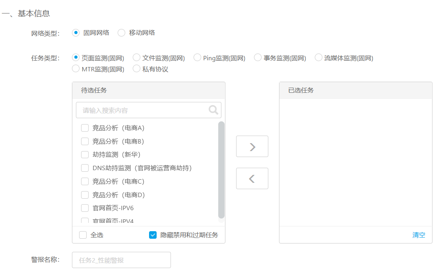Check the 劫持监测（新华）task
The width and height of the screenshot is (446, 276).
85,155
